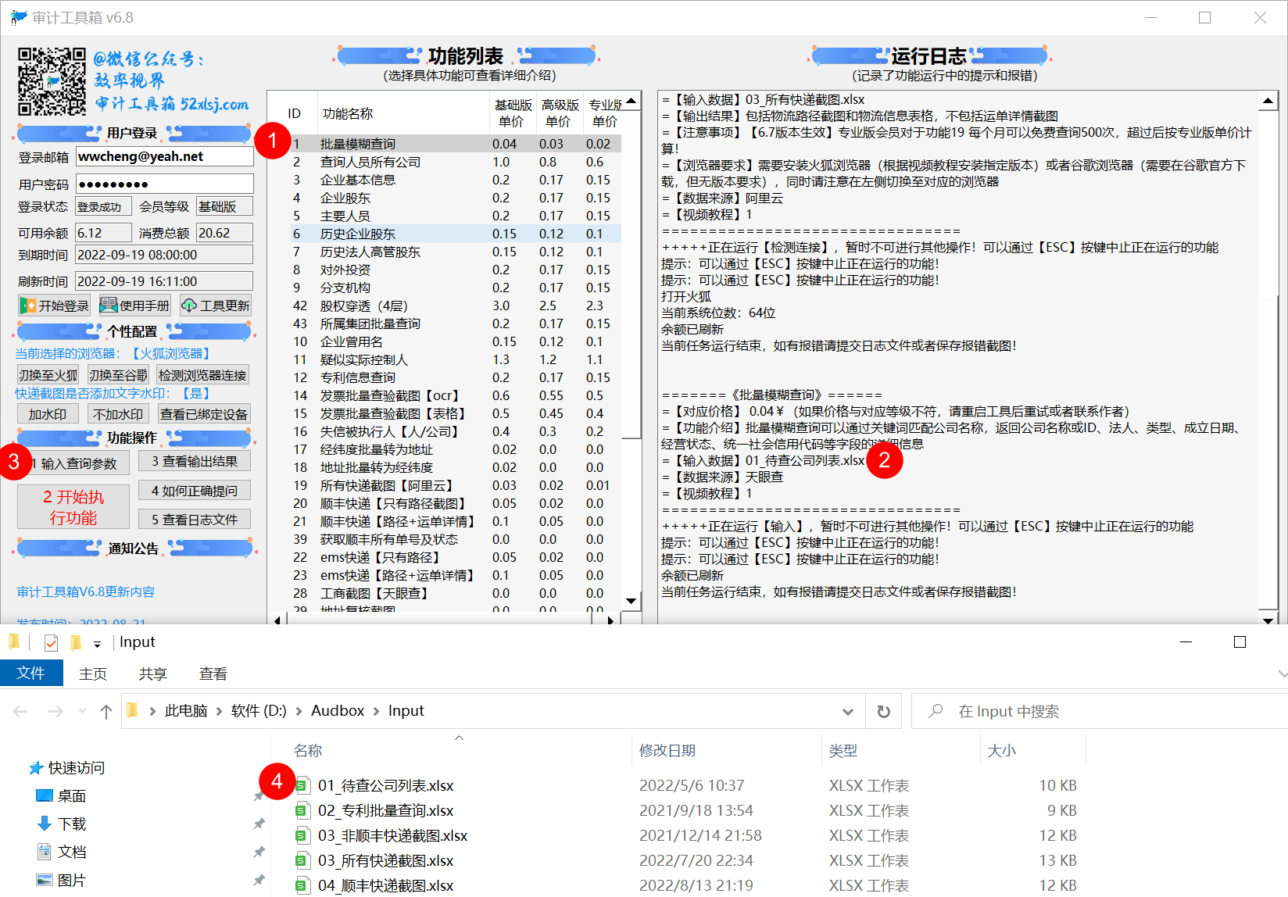The width and height of the screenshot is (1288, 897).
Task: Click the 审计工具箱 QR code image
Action: [x=52, y=81]
